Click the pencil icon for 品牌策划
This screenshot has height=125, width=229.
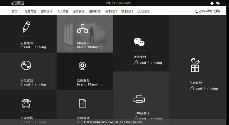tap(27, 27)
